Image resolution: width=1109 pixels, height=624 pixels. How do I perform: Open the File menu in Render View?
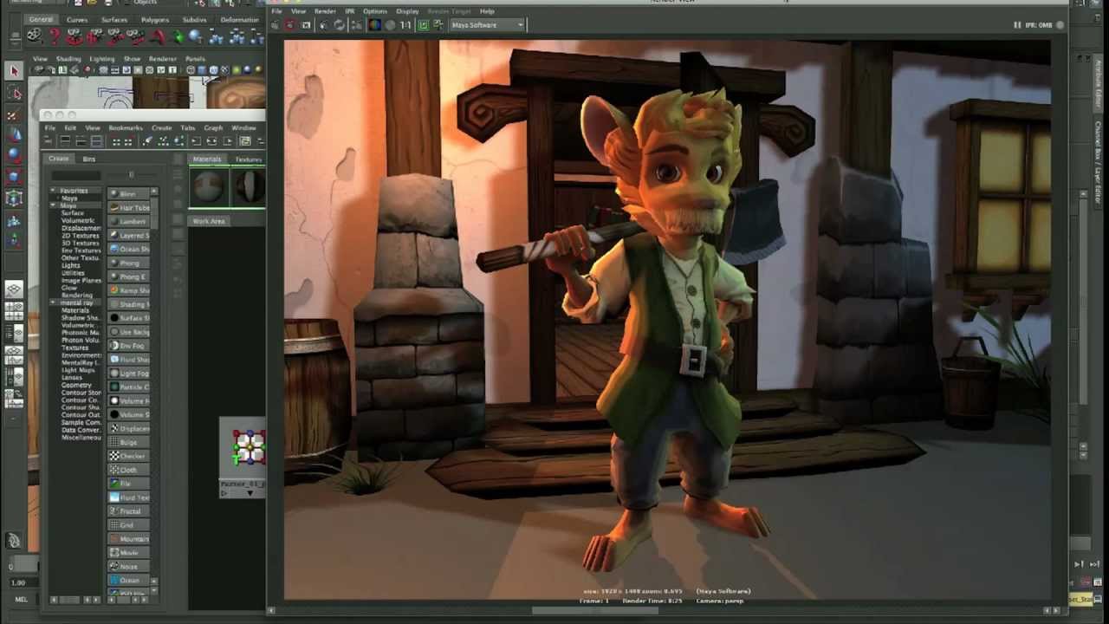[276, 11]
